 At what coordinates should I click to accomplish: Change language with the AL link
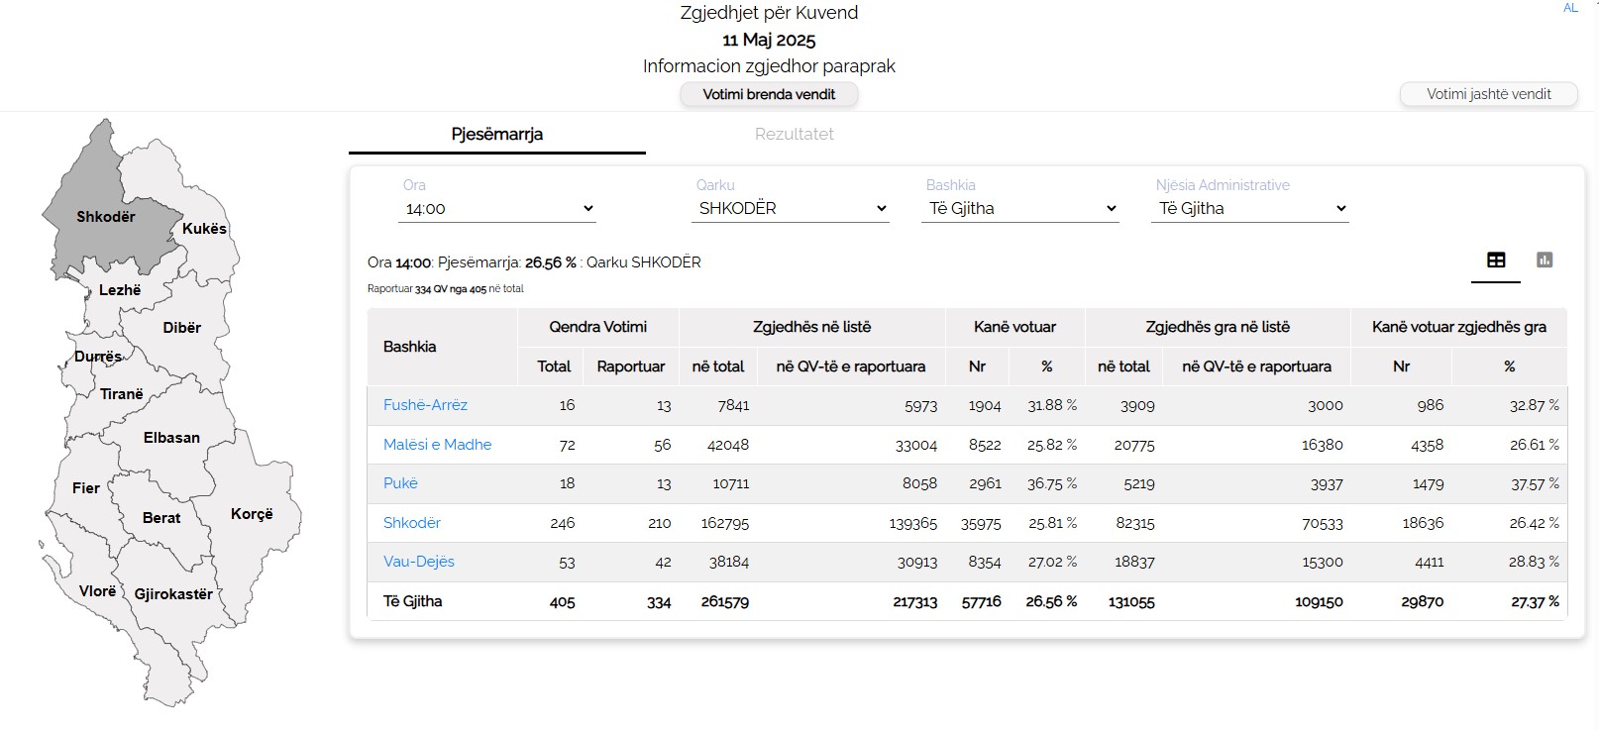click(x=1570, y=8)
